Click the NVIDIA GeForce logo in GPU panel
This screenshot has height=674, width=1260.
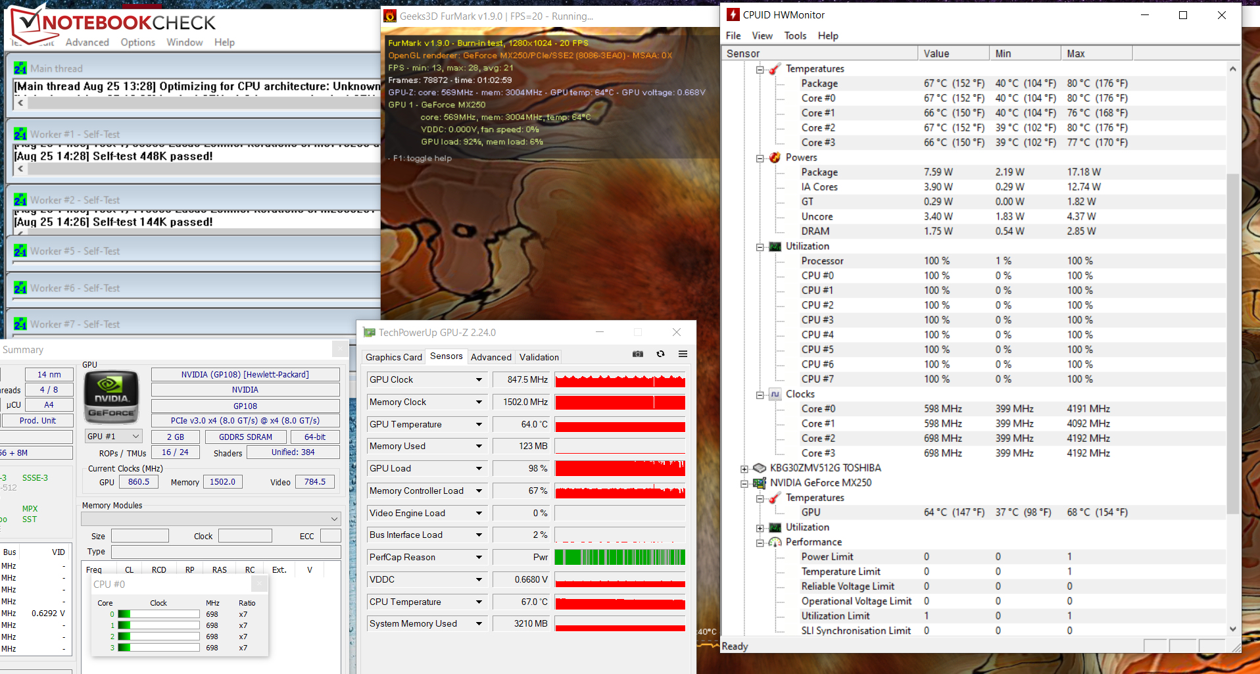pyautogui.click(x=112, y=397)
